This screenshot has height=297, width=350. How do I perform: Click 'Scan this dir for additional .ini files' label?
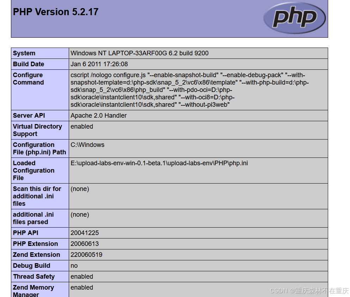(x=37, y=196)
